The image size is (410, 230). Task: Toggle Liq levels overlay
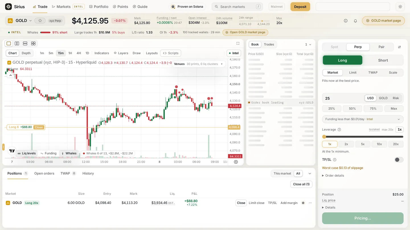(x=26, y=153)
